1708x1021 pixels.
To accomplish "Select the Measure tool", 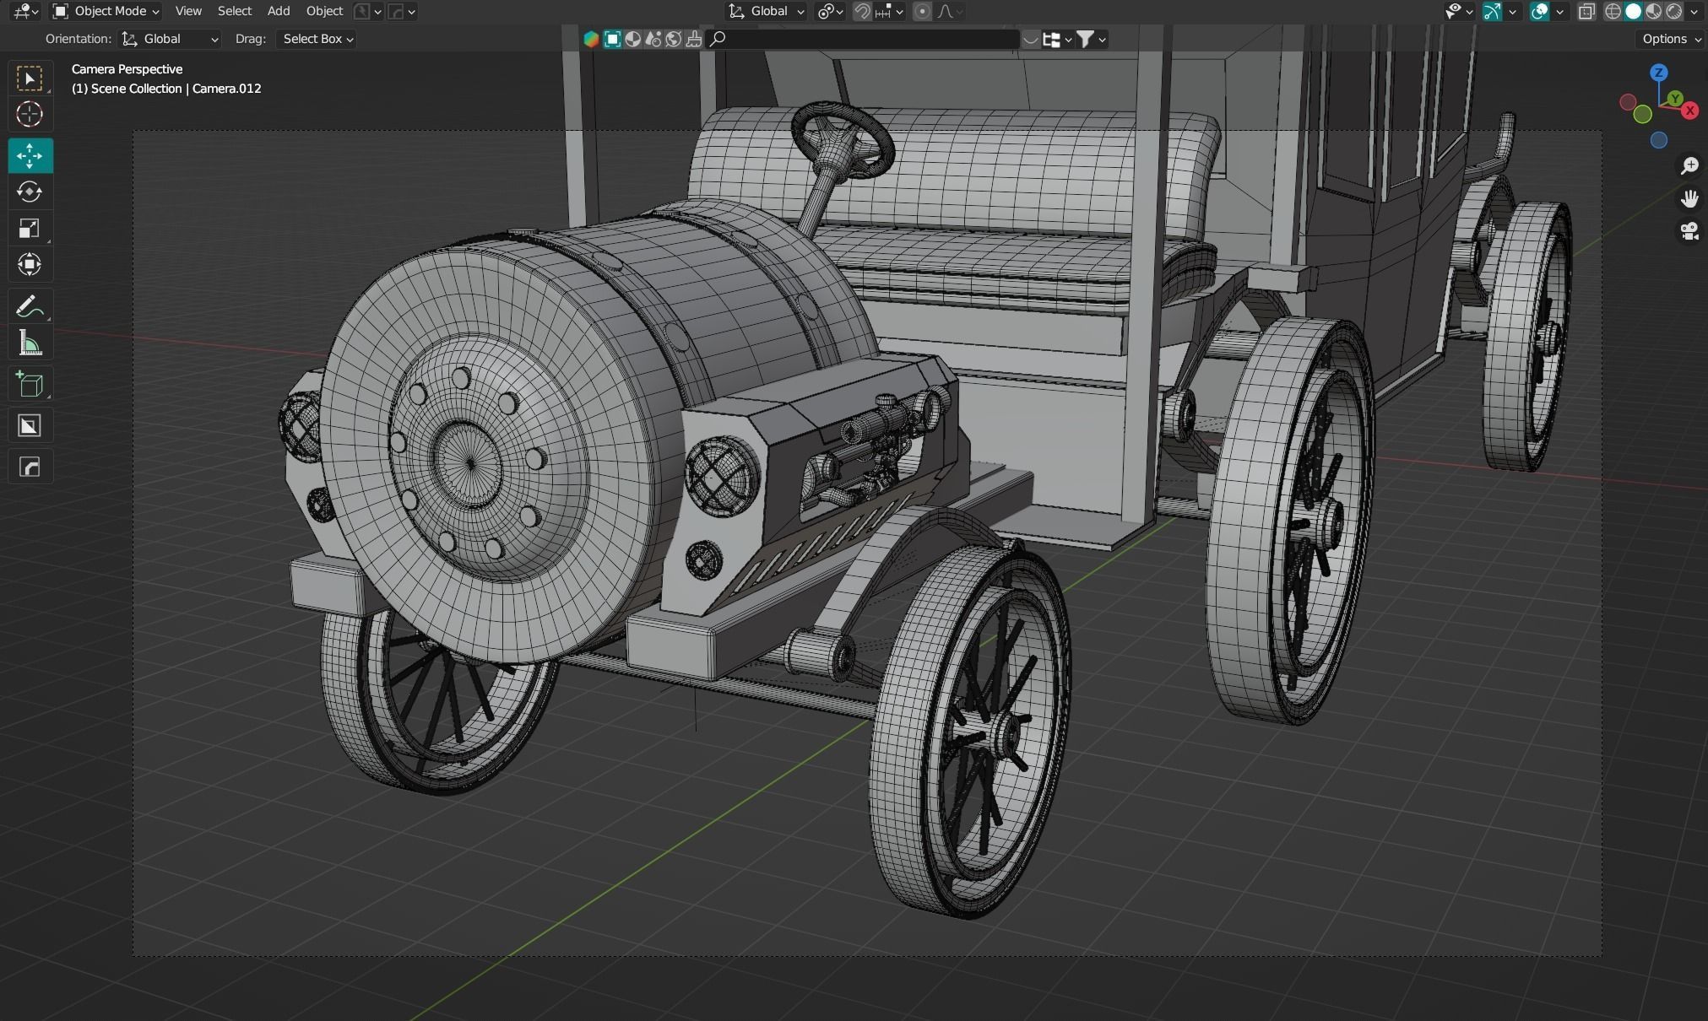I will click(30, 343).
